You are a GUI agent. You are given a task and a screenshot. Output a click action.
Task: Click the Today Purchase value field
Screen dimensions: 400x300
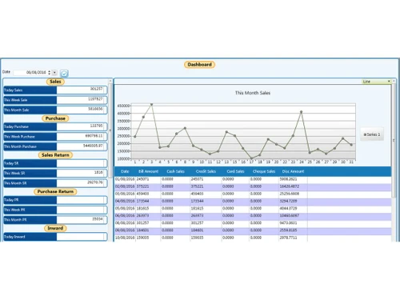coord(82,126)
